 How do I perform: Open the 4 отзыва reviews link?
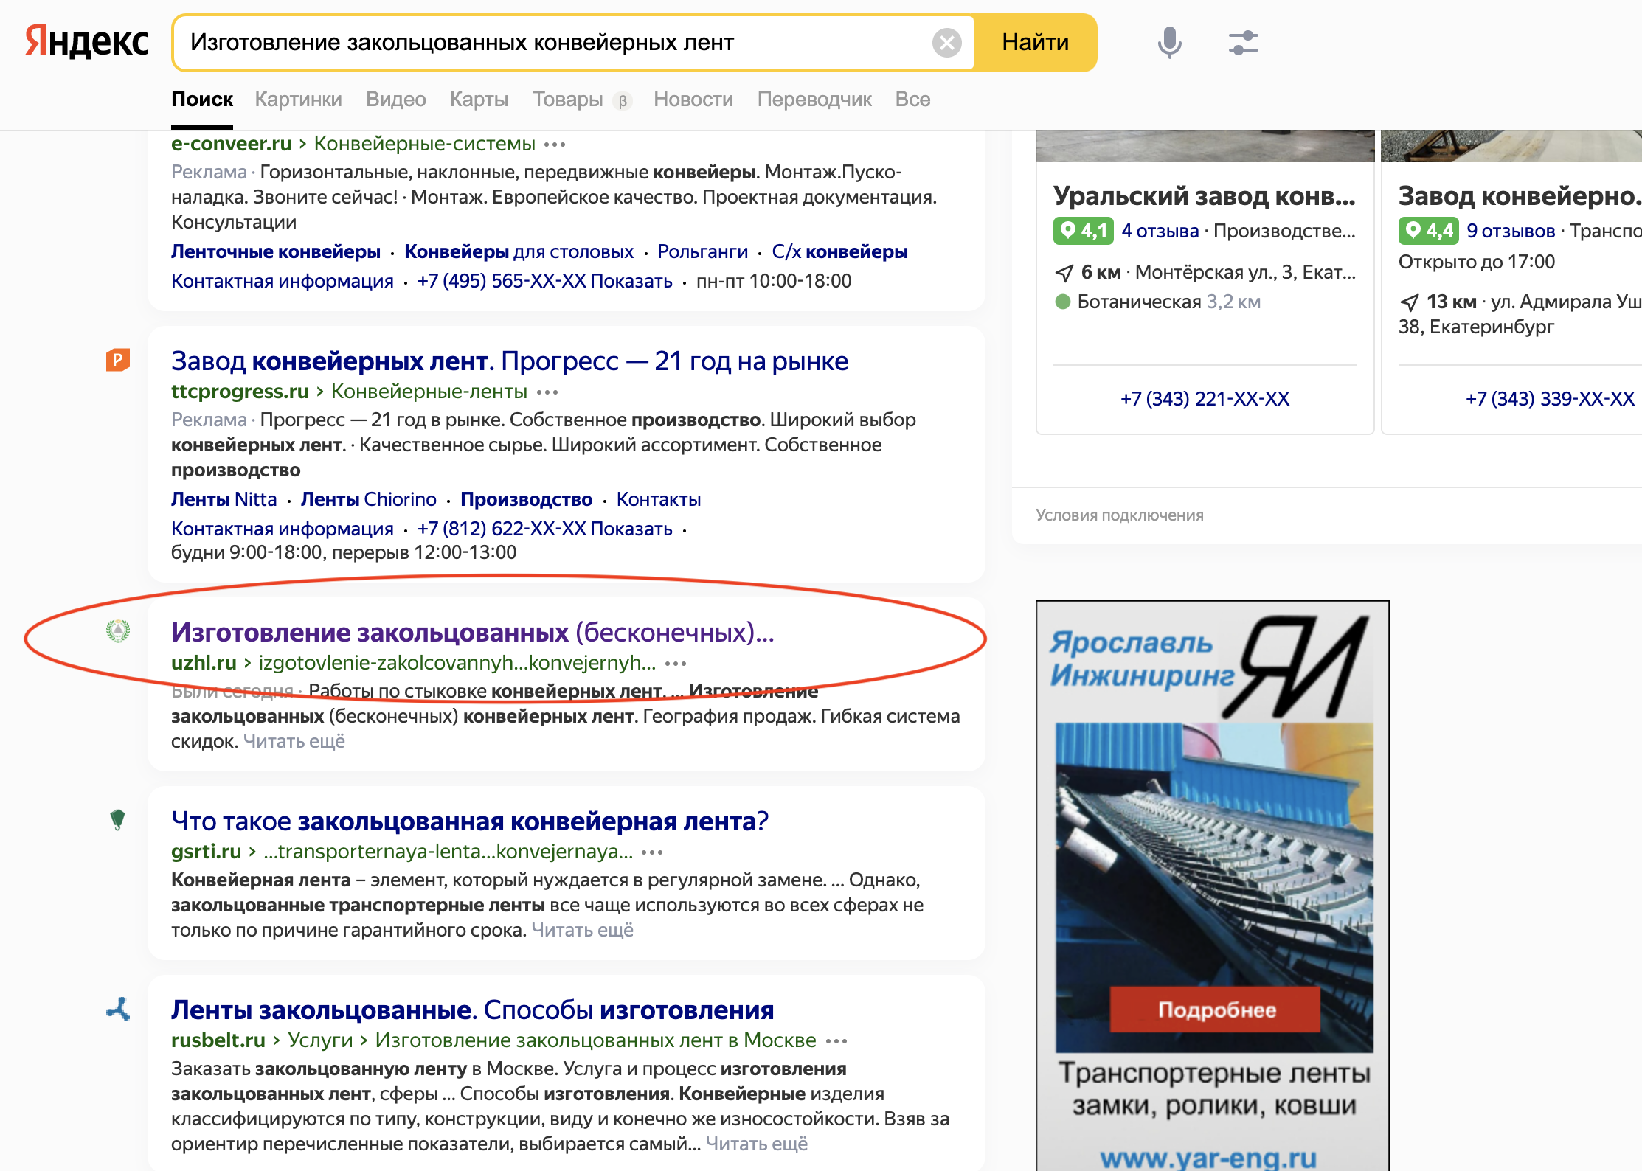coord(1160,231)
